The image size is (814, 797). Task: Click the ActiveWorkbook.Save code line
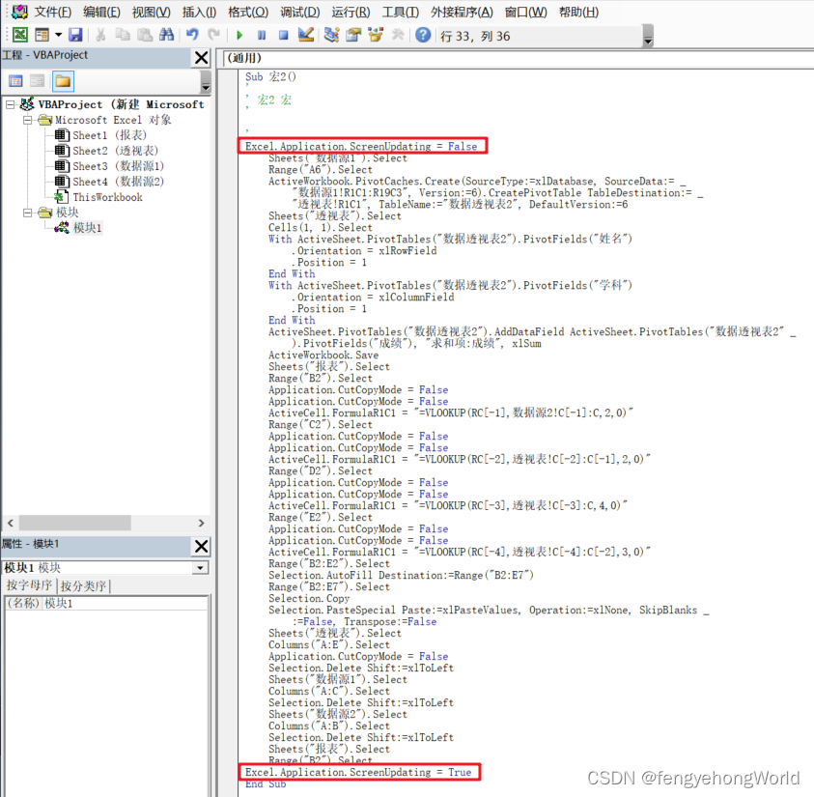[x=323, y=356]
